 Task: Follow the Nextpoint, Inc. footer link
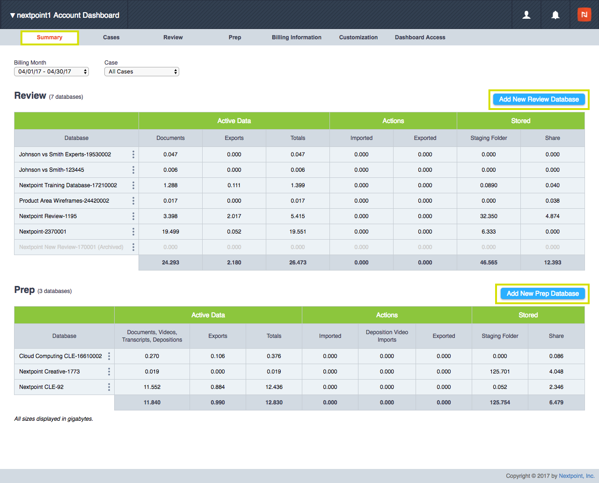[x=577, y=476]
